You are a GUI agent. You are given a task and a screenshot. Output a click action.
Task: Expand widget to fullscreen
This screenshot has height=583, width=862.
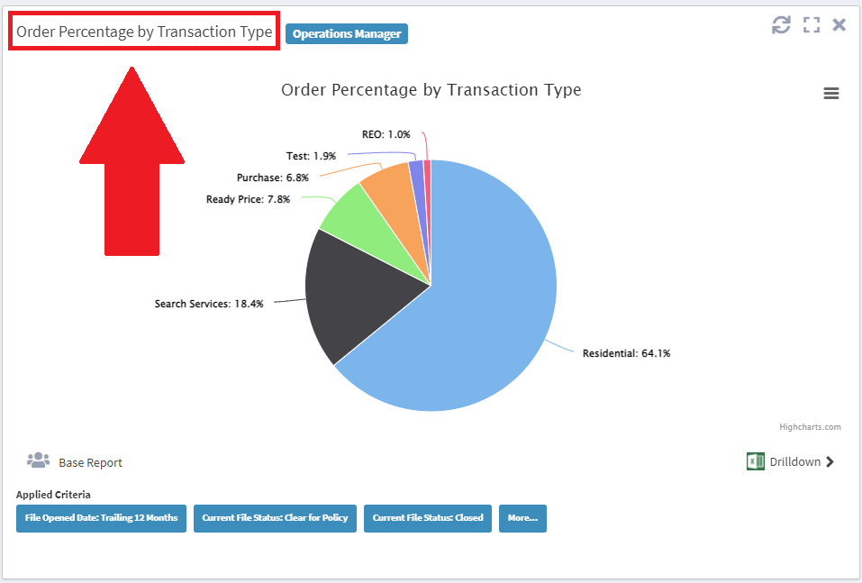click(812, 25)
